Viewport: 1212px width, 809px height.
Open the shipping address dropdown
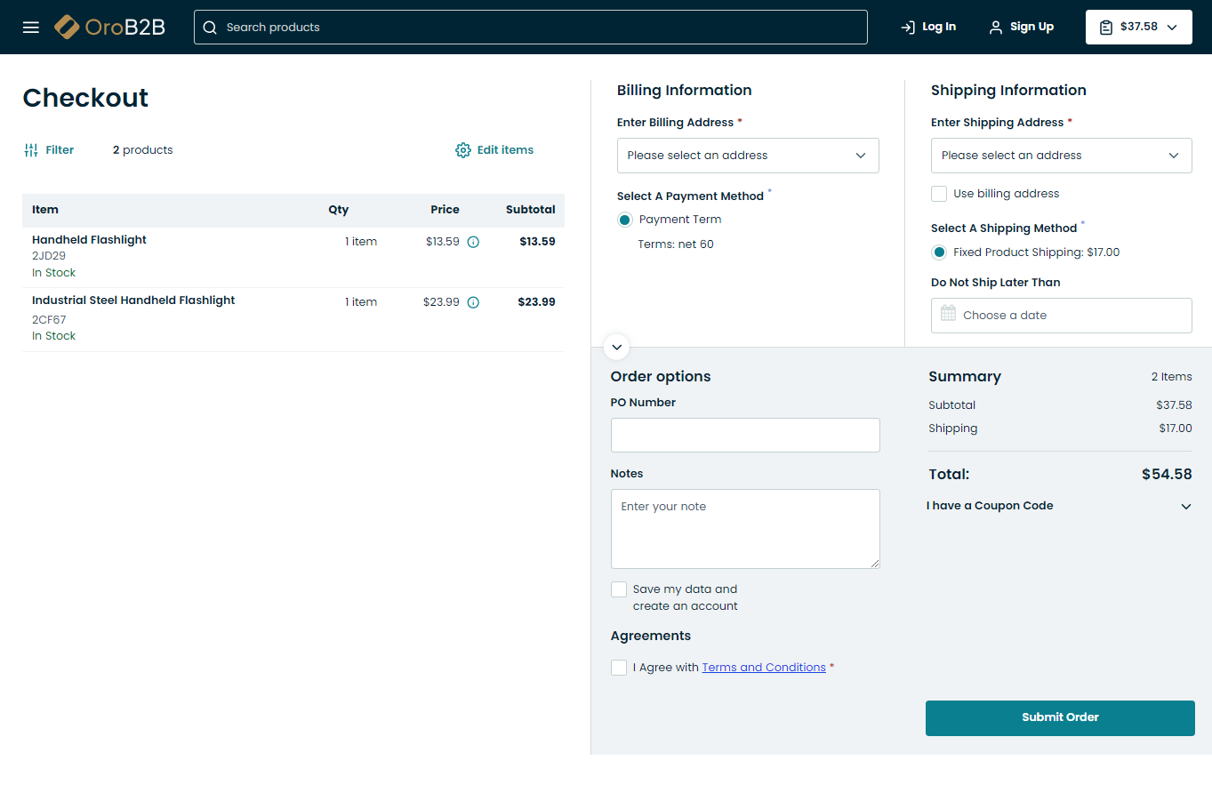click(1061, 156)
